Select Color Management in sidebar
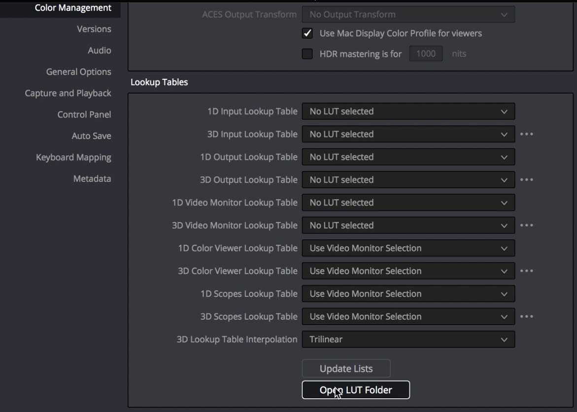577x412 pixels. point(73,8)
